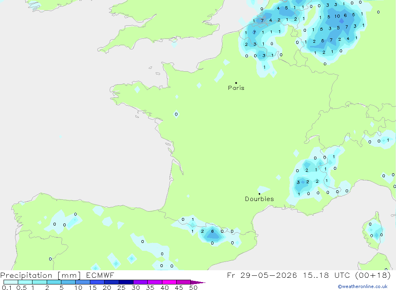
Task: Click the legend scale label '0.1'
Action: click(7, 288)
